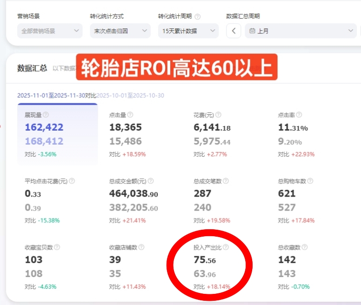Click the calendar icon inside the 上月 selector
361x305 pixels.
[x=252, y=31]
